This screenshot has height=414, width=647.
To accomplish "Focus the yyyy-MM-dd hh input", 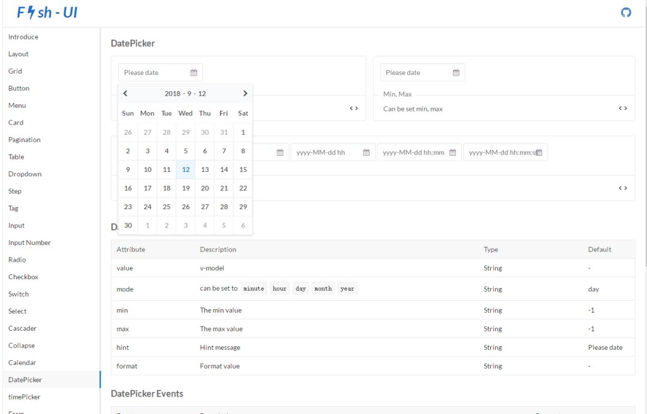I will pos(332,152).
